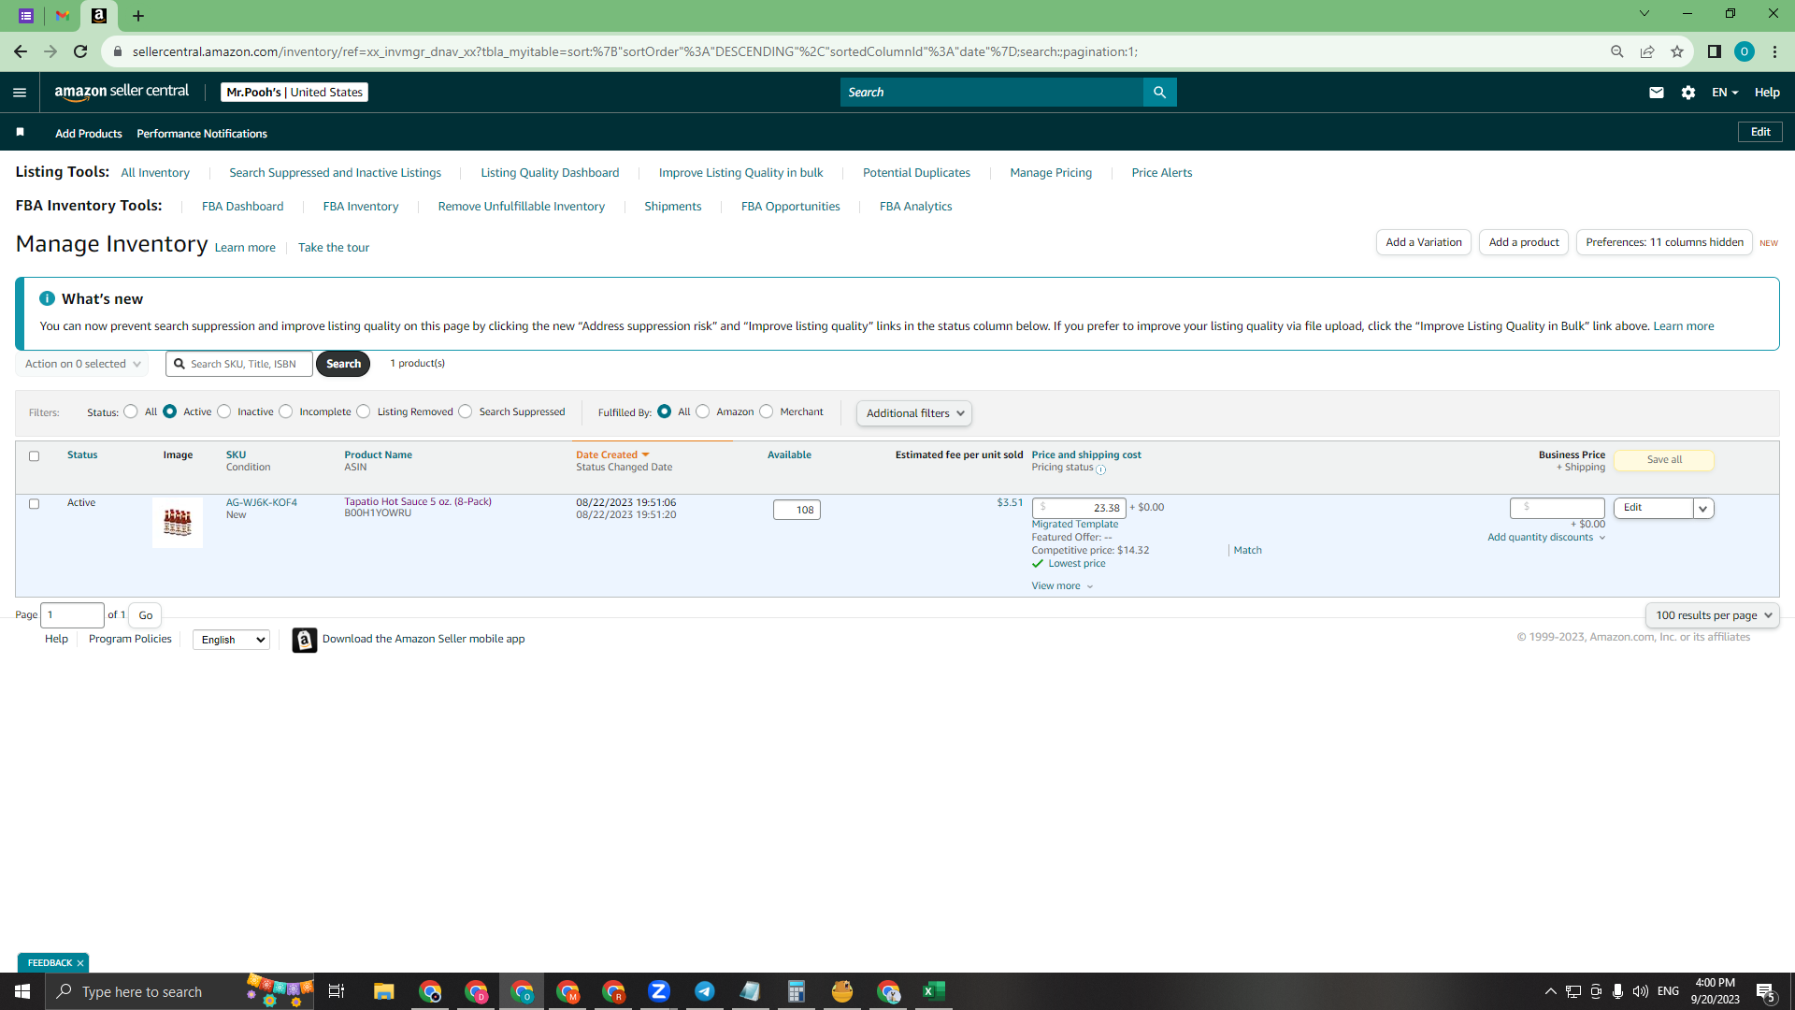The width and height of the screenshot is (1795, 1010).
Task: Click the Search button next to SKU field
Action: coord(343,364)
